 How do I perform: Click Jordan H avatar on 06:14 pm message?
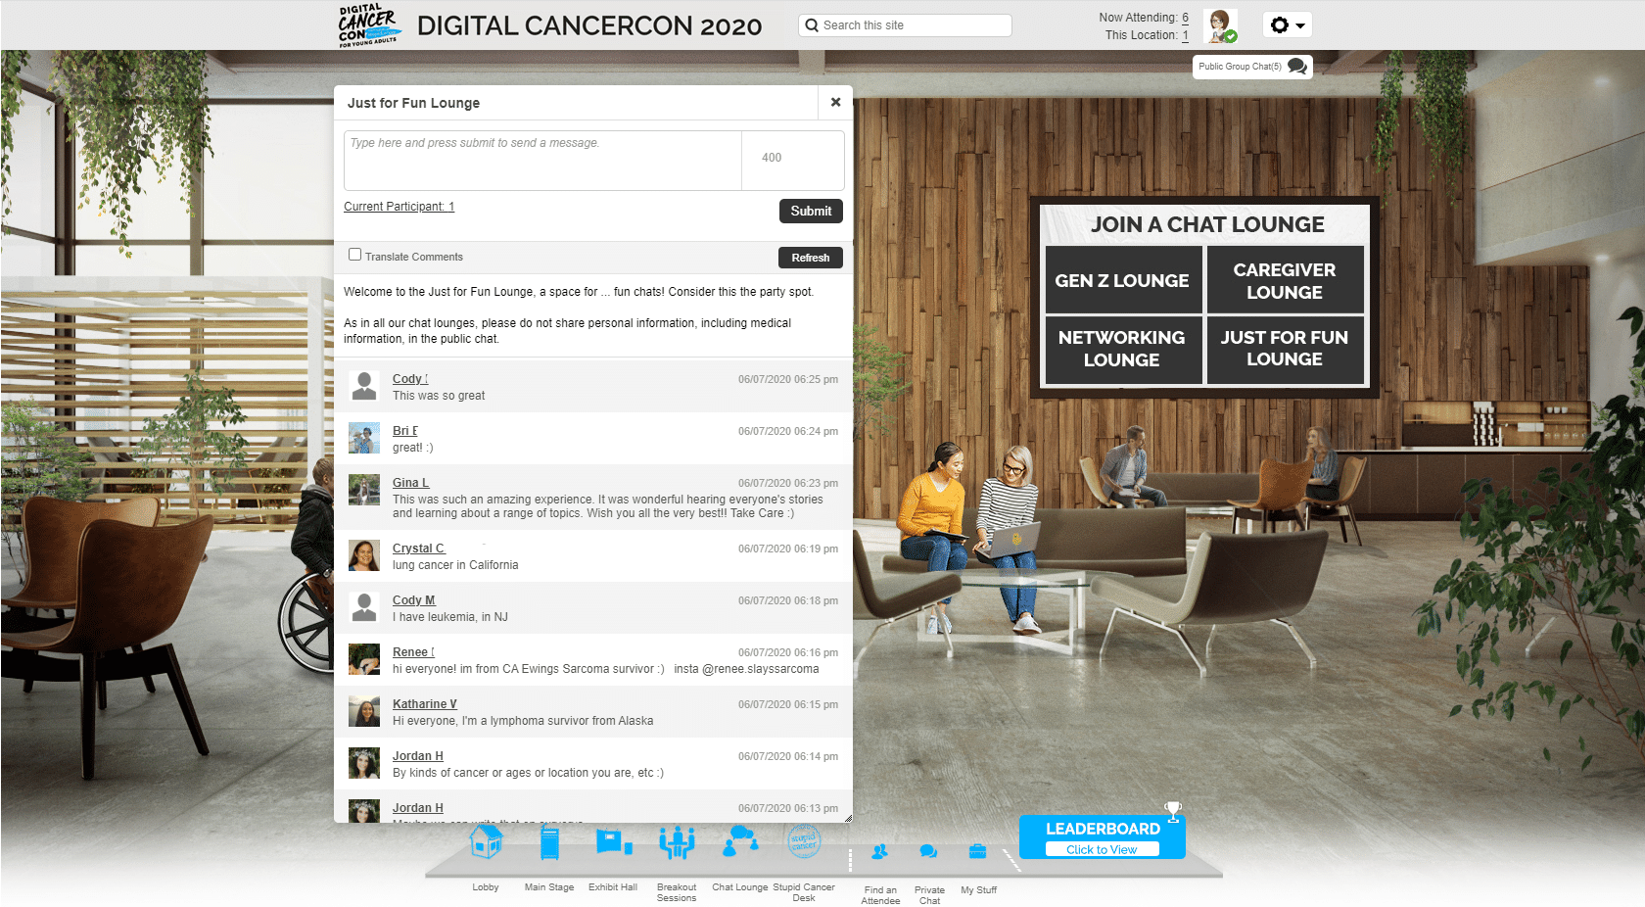(x=364, y=763)
